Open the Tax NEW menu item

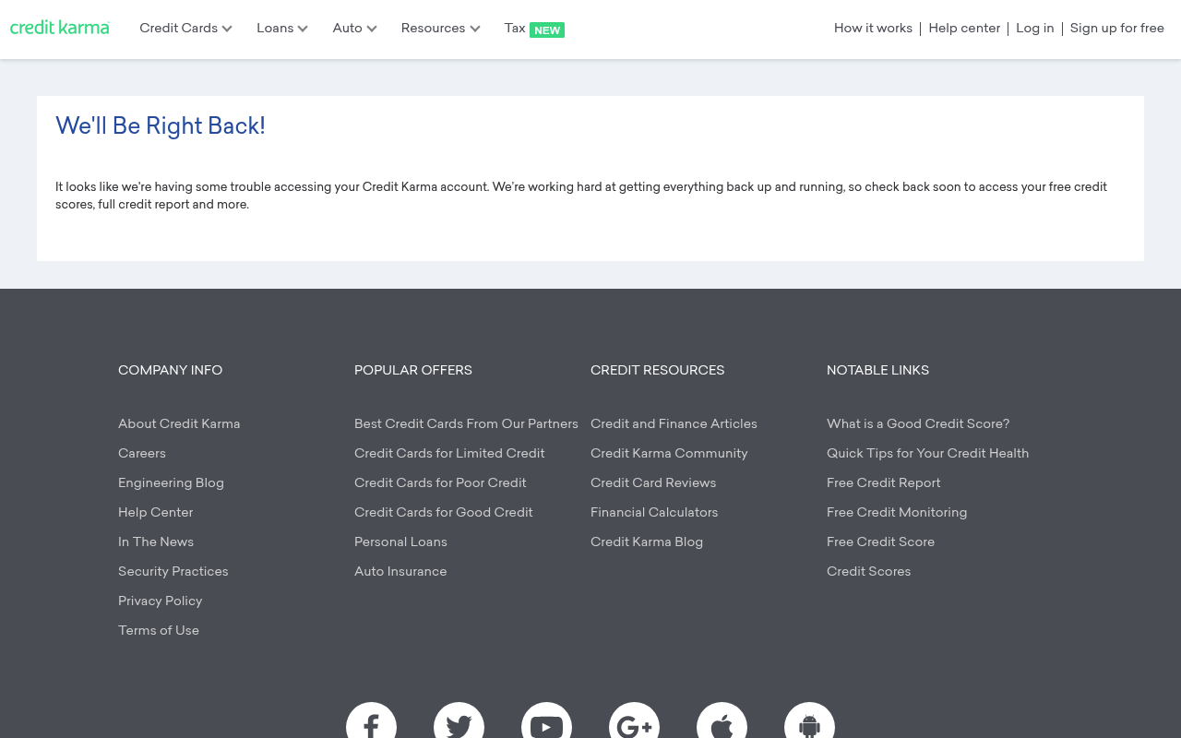[x=534, y=29]
